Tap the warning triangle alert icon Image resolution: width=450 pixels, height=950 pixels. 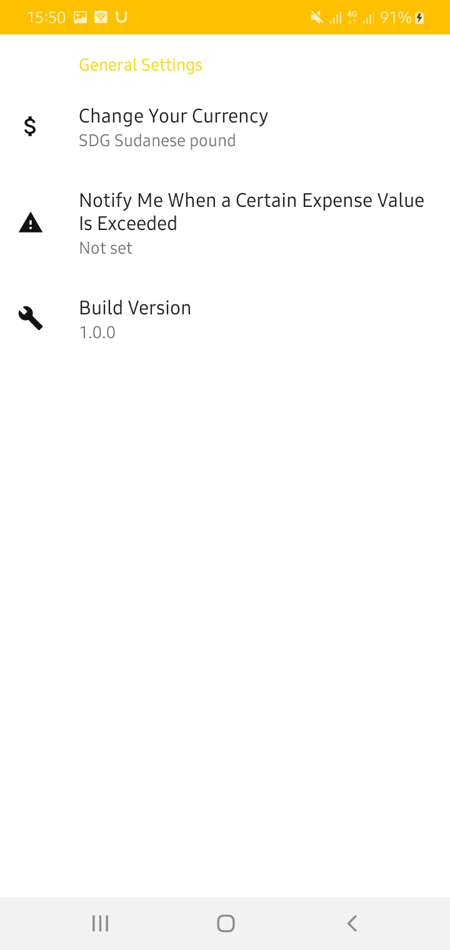click(x=30, y=223)
